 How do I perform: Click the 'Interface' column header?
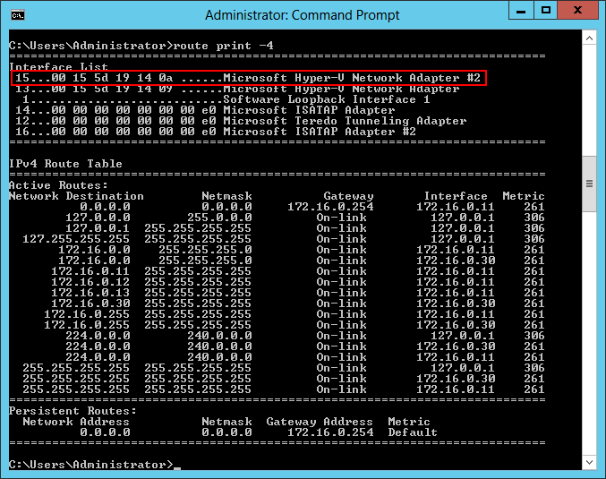pyautogui.click(x=456, y=196)
